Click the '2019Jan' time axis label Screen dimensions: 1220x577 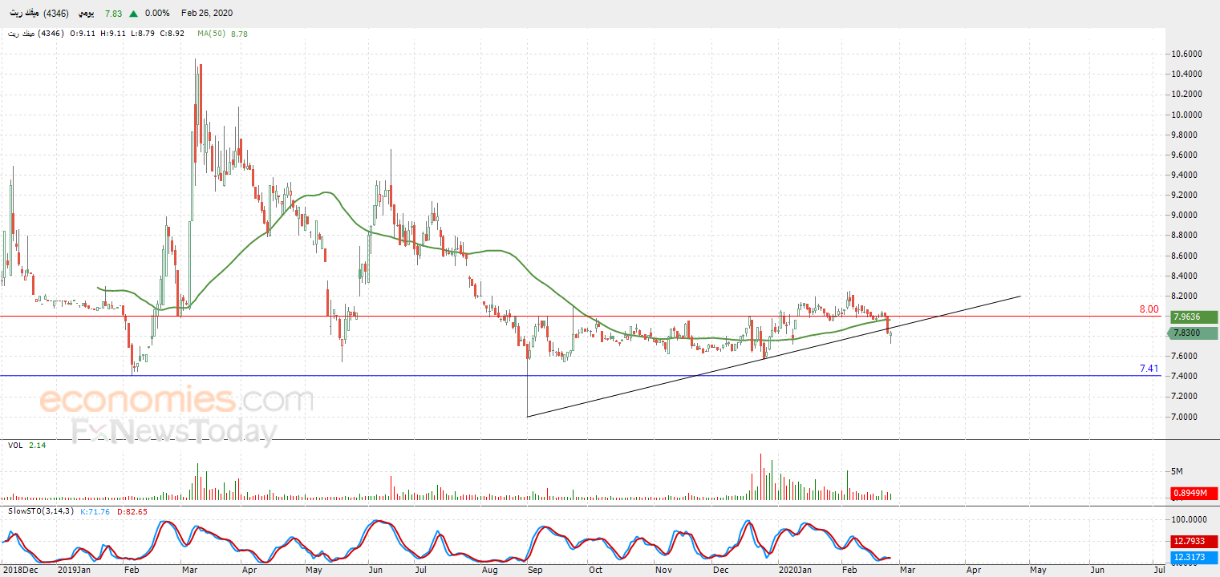click(x=74, y=571)
